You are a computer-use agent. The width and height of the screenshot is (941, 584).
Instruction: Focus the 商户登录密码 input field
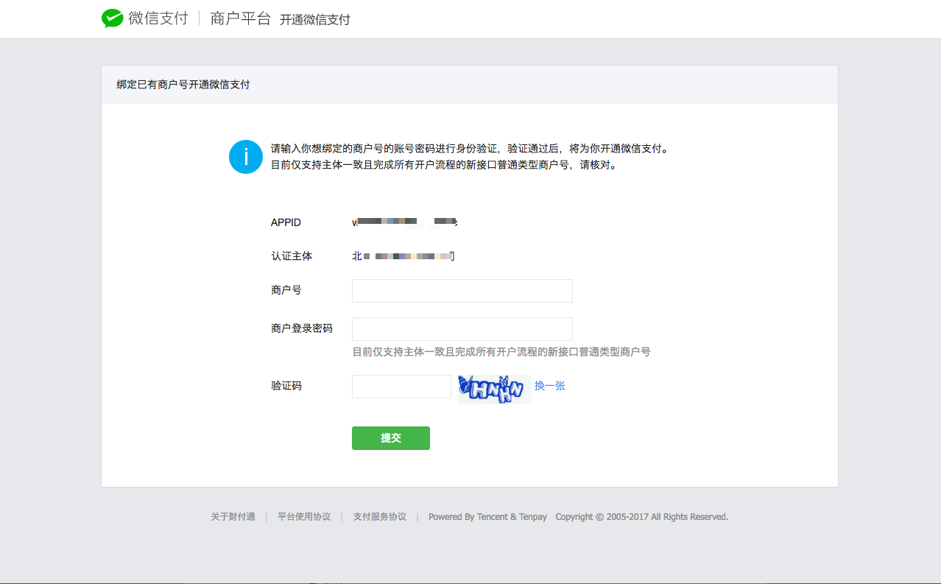click(x=462, y=329)
